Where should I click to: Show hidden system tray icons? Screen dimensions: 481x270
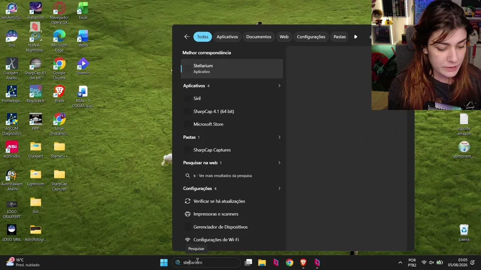pyautogui.click(x=400, y=262)
